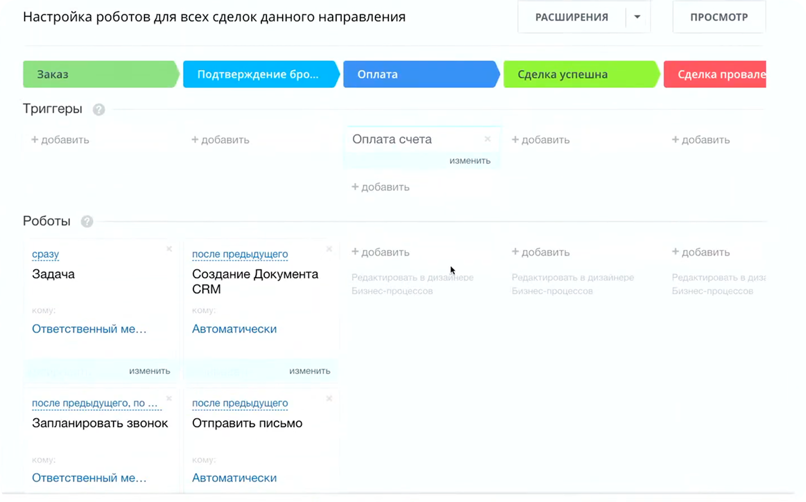Select the Заказ stage
This screenshot has height=502, width=806.
[100, 74]
